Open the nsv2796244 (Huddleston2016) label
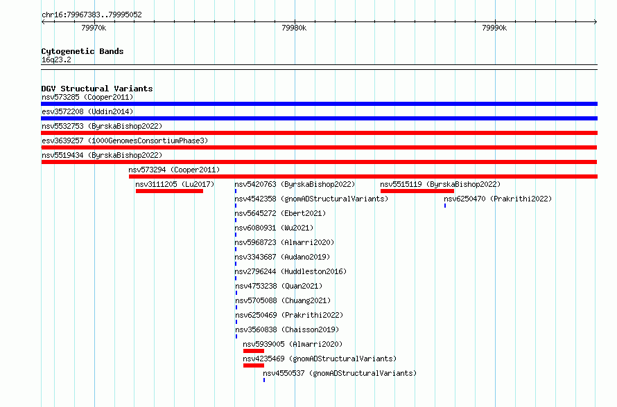 290,271
